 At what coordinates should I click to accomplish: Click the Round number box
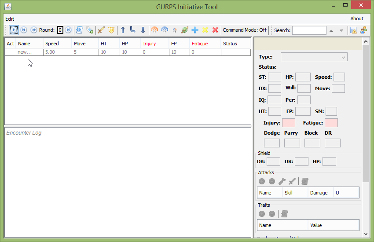60,30
